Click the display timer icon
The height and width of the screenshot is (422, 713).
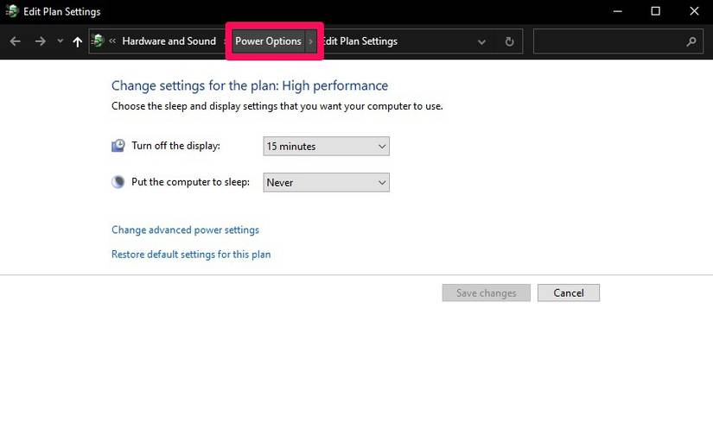click(x=118, y=146)
